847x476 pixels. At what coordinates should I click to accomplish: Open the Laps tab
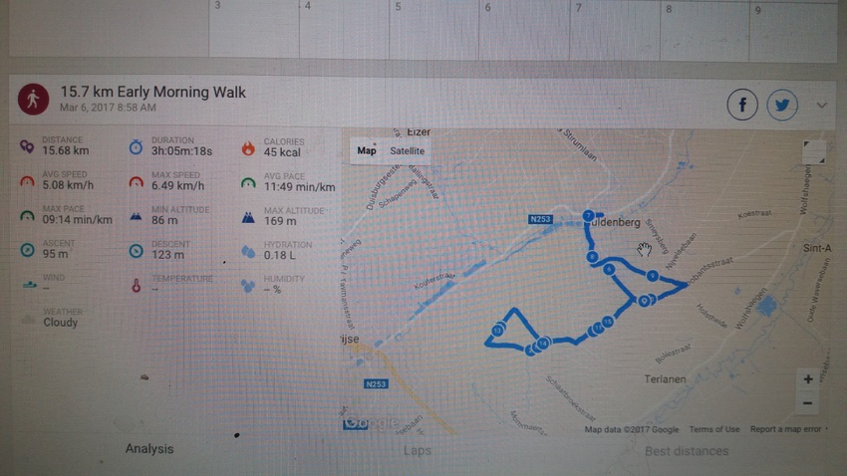pos(417,451)
